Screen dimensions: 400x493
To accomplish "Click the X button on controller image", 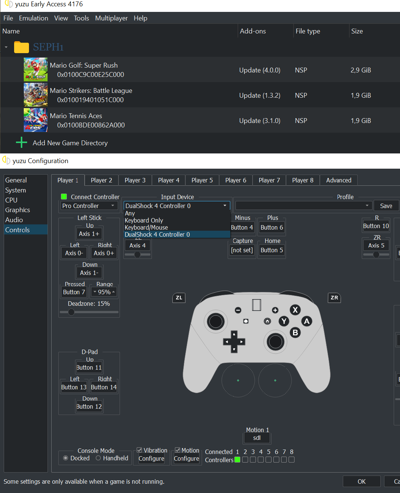I will pyautogui.click(x=295, y=310).
